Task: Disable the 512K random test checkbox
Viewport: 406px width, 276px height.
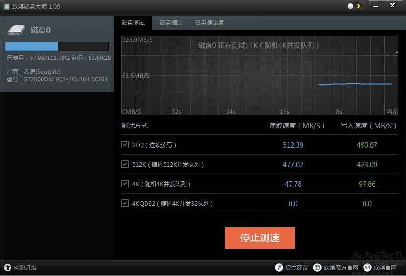Action: [125, 164]
